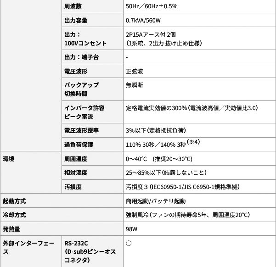The width and height of the screenshot is (276, 267).
Task: Click the 50Hz／60Hz±0.5% value
Action: pos(152,6)
